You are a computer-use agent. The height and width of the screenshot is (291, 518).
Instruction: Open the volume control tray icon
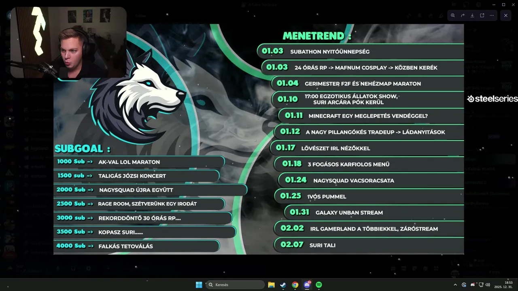(x=488, y=285)
